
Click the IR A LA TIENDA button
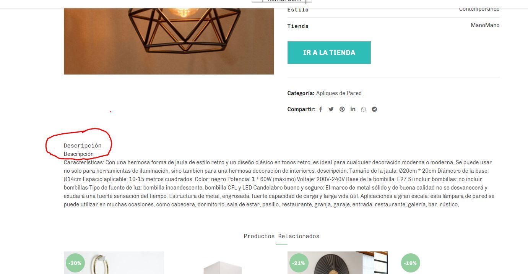pos(329,53)
